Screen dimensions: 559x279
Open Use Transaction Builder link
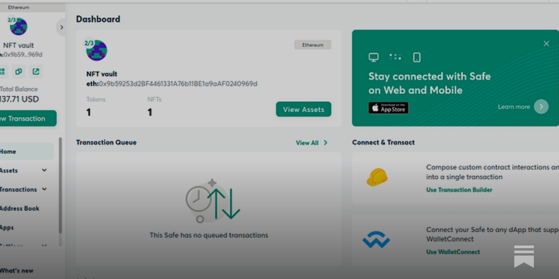coord(459,190)
